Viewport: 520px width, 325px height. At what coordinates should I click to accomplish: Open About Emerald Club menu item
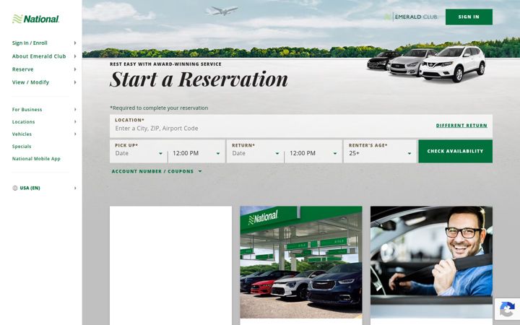[39, 56]
